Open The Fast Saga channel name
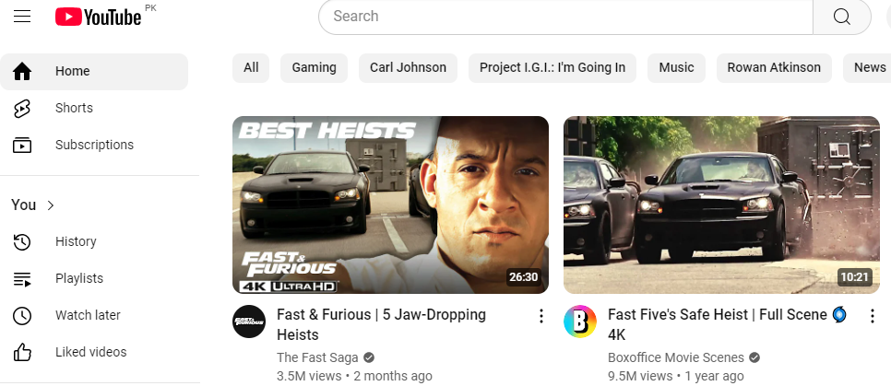 tap(317, 357)
